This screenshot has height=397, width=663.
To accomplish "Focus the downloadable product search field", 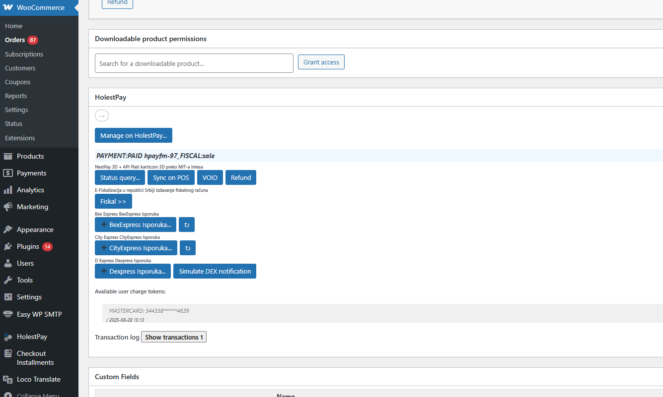I will [x=194, y=63].
